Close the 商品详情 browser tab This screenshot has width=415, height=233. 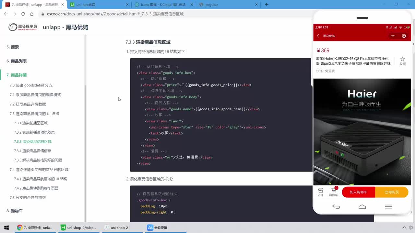click(63, 5)
